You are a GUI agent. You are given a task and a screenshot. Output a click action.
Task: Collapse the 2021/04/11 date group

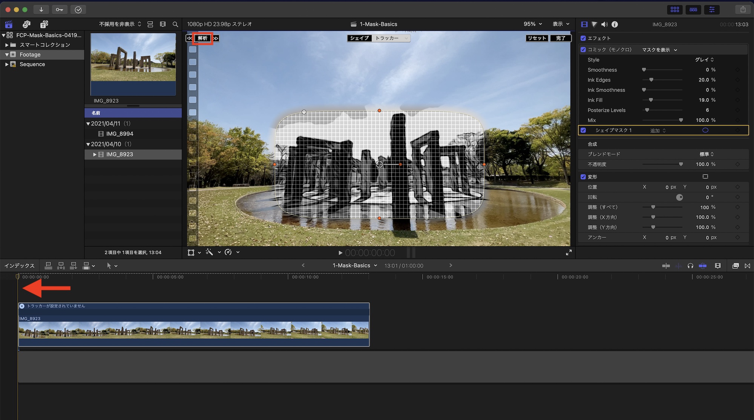tap(88, 124)
